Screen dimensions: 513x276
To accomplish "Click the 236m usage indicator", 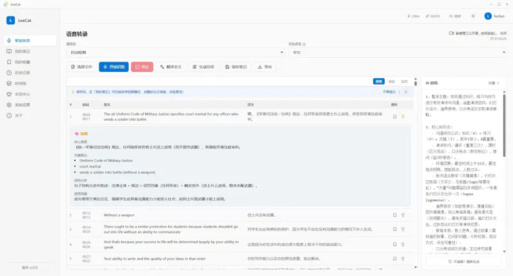I will click(413, 16).
